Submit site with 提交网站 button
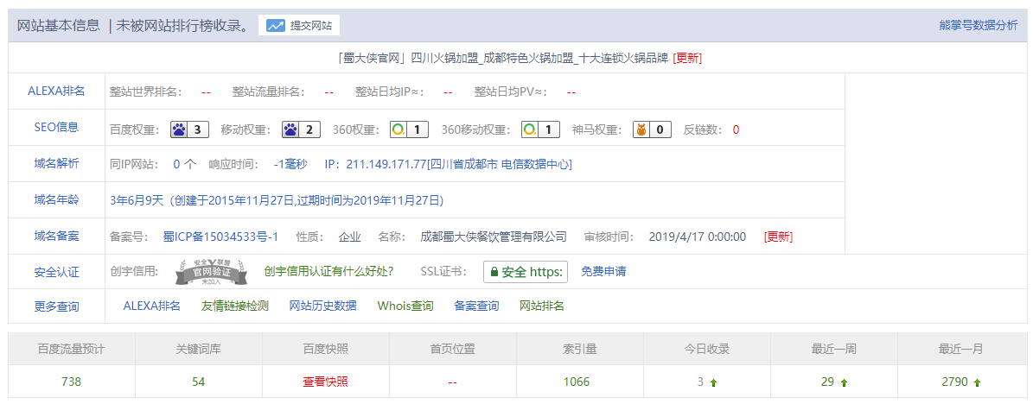The width and height of the screenshot is (1033, 404). pos(298,26)
